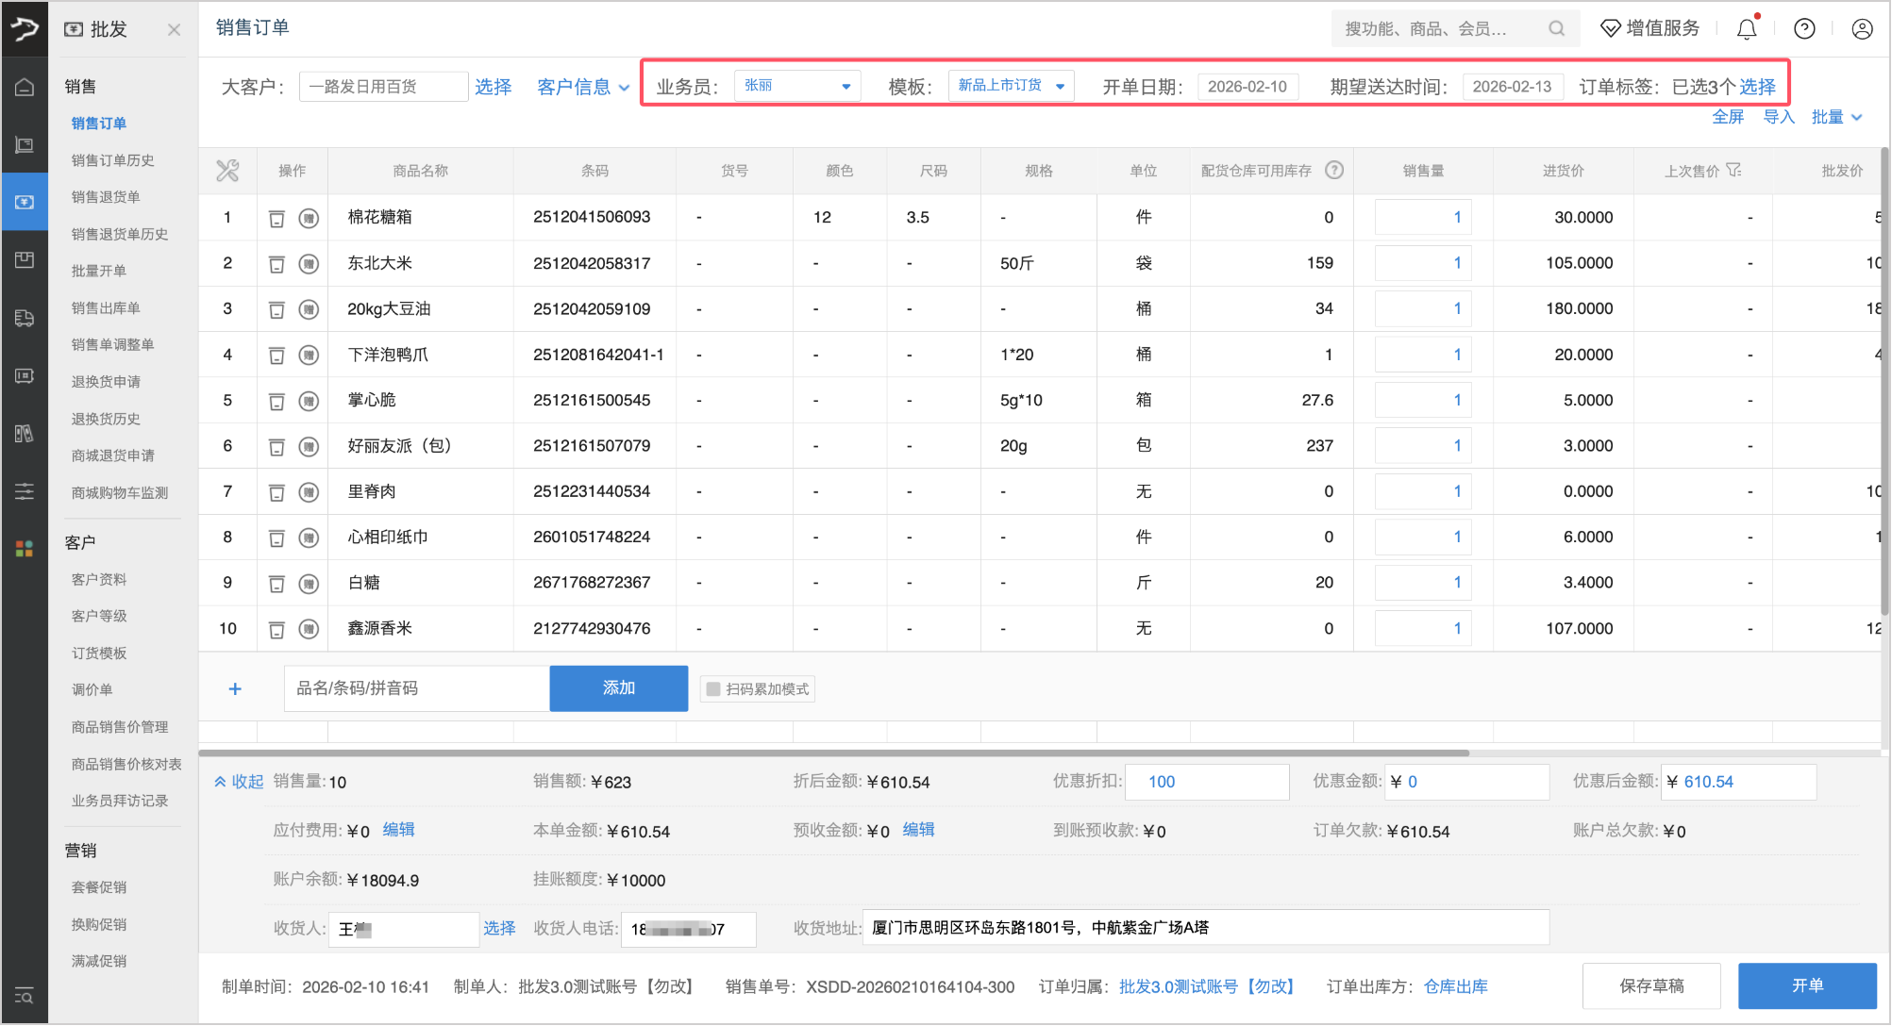This screenshot has height=1026, width=1892.
Task: Click the 开单 button
Action: coord(1806,985)
